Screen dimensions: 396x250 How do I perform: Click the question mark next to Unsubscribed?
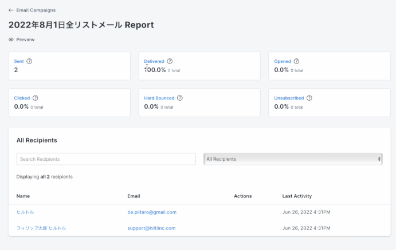[309, 98]
